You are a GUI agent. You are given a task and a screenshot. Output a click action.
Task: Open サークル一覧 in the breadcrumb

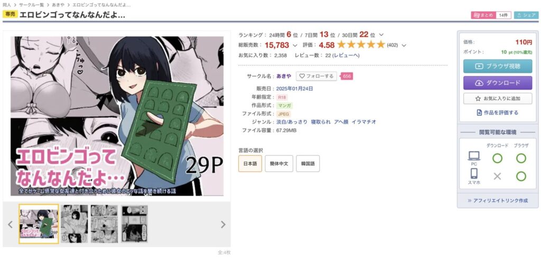[31, 5]
